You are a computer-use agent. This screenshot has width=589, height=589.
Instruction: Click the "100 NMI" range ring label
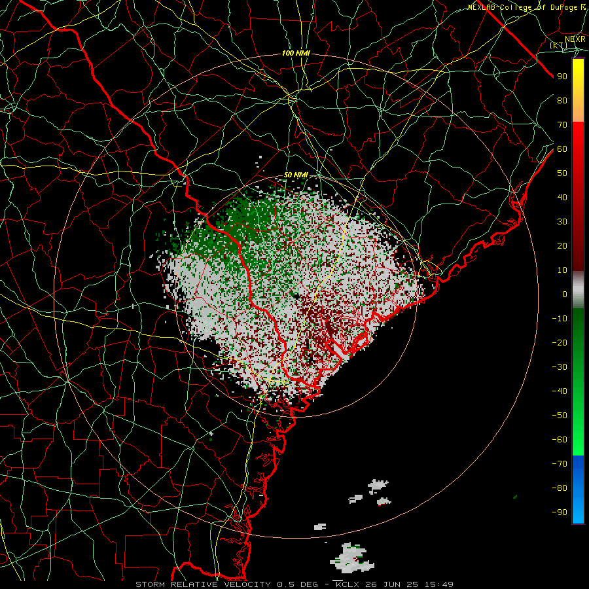click(x=296, y=54)
